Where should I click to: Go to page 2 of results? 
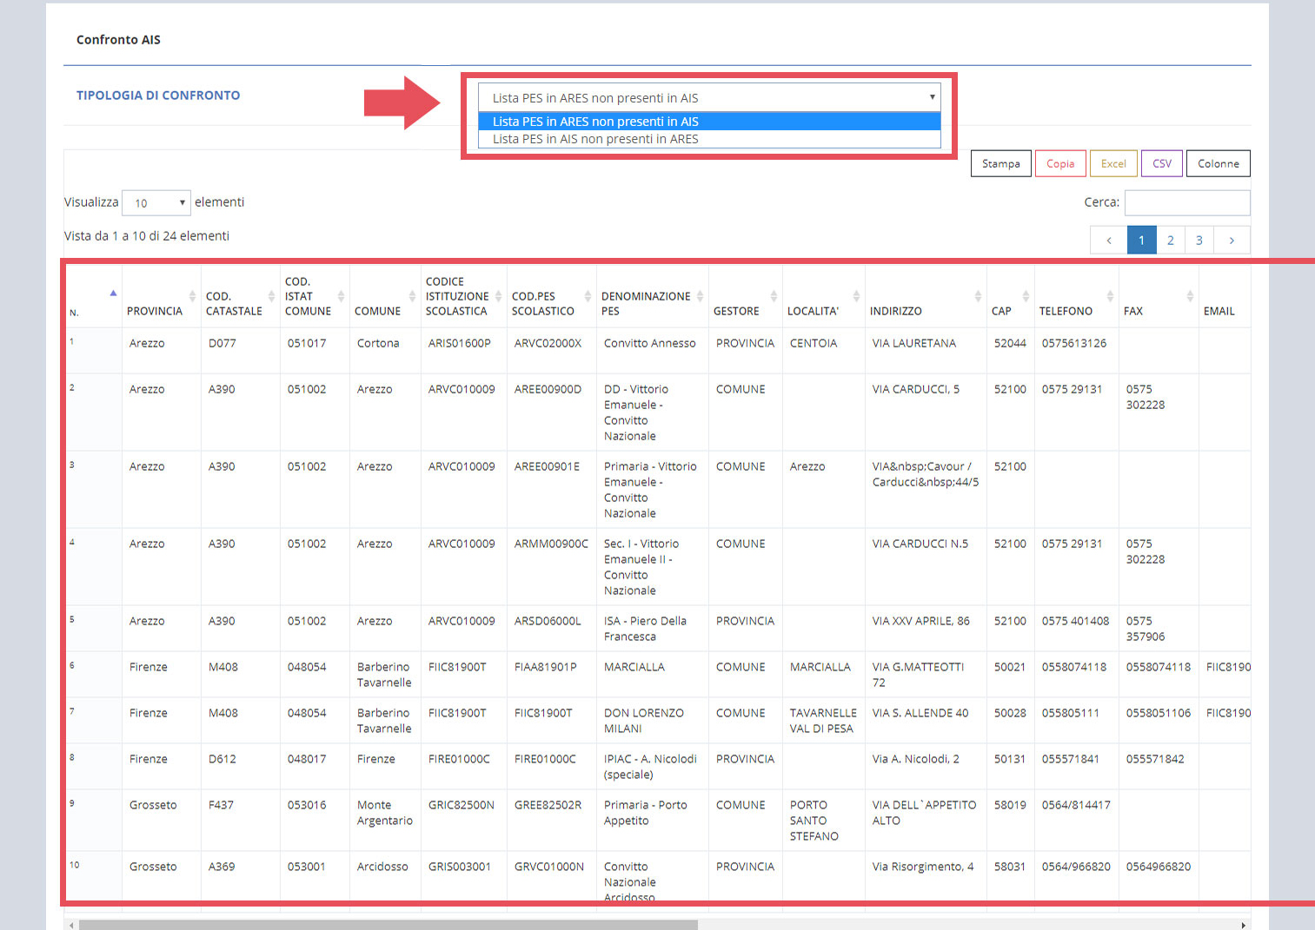point(1171,241)
